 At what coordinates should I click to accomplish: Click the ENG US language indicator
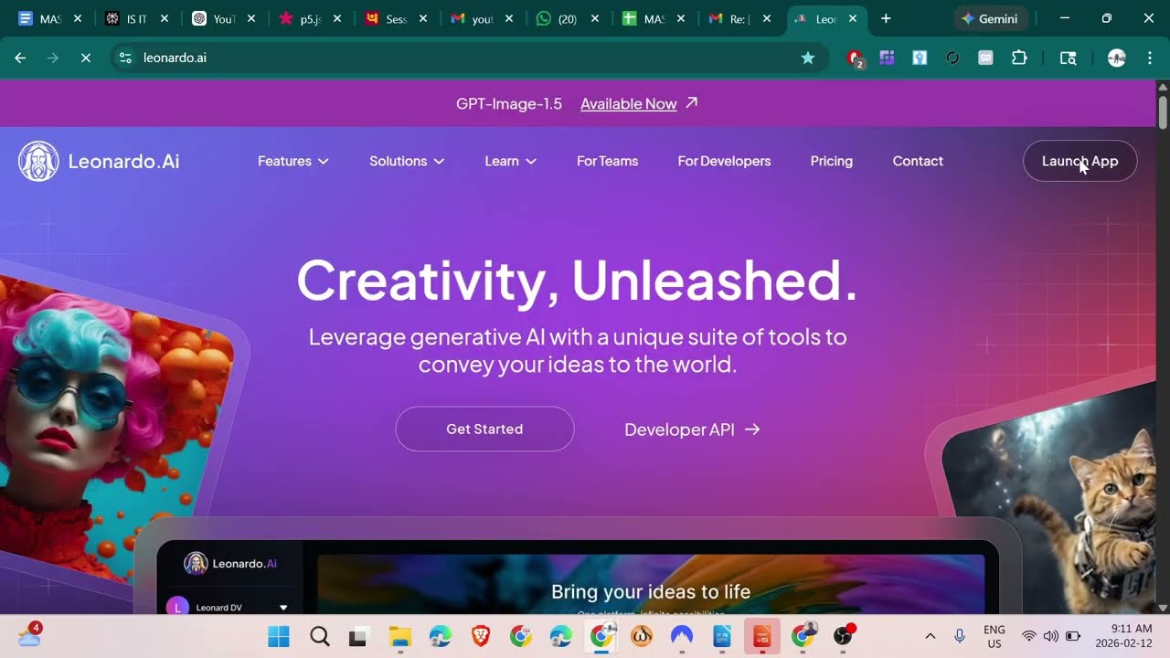click(x=994, y=636)
